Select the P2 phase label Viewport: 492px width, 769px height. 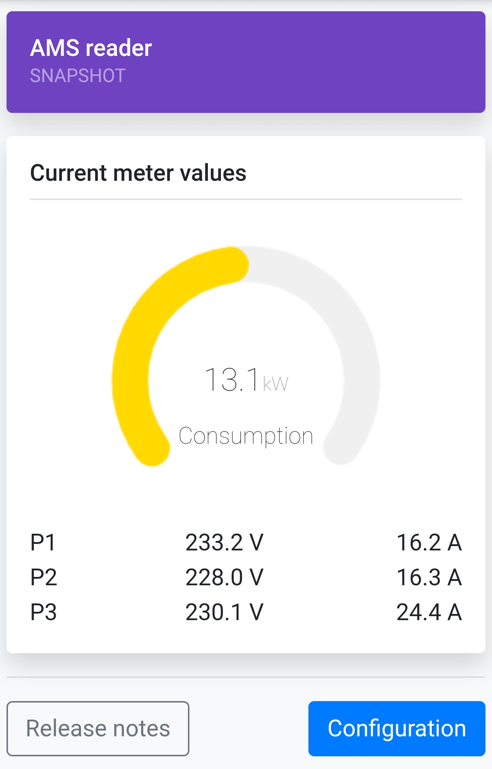click(44, 577)
